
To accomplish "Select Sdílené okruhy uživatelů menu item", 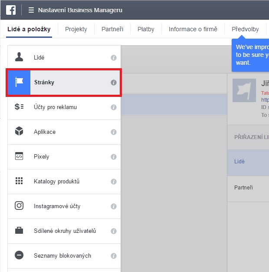I will (x=64, y=231).
